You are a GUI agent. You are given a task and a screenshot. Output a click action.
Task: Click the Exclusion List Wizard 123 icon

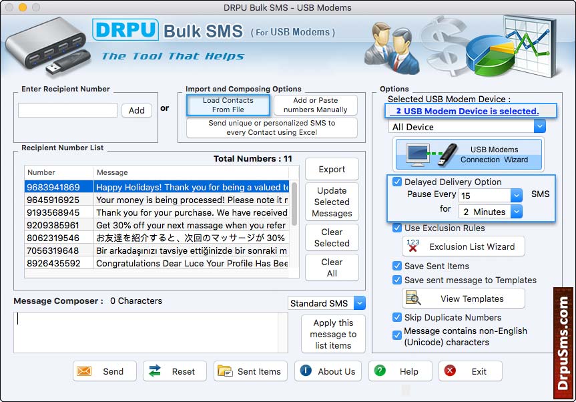pos(413,246)
